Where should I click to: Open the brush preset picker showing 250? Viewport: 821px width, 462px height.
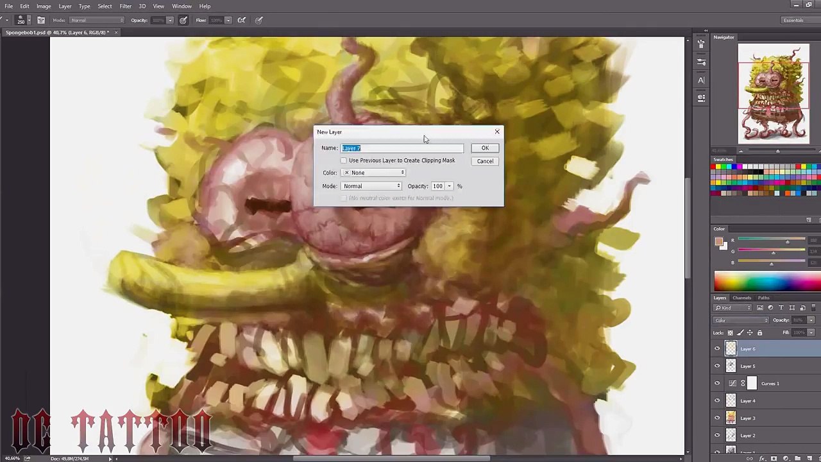pos(23,20)
